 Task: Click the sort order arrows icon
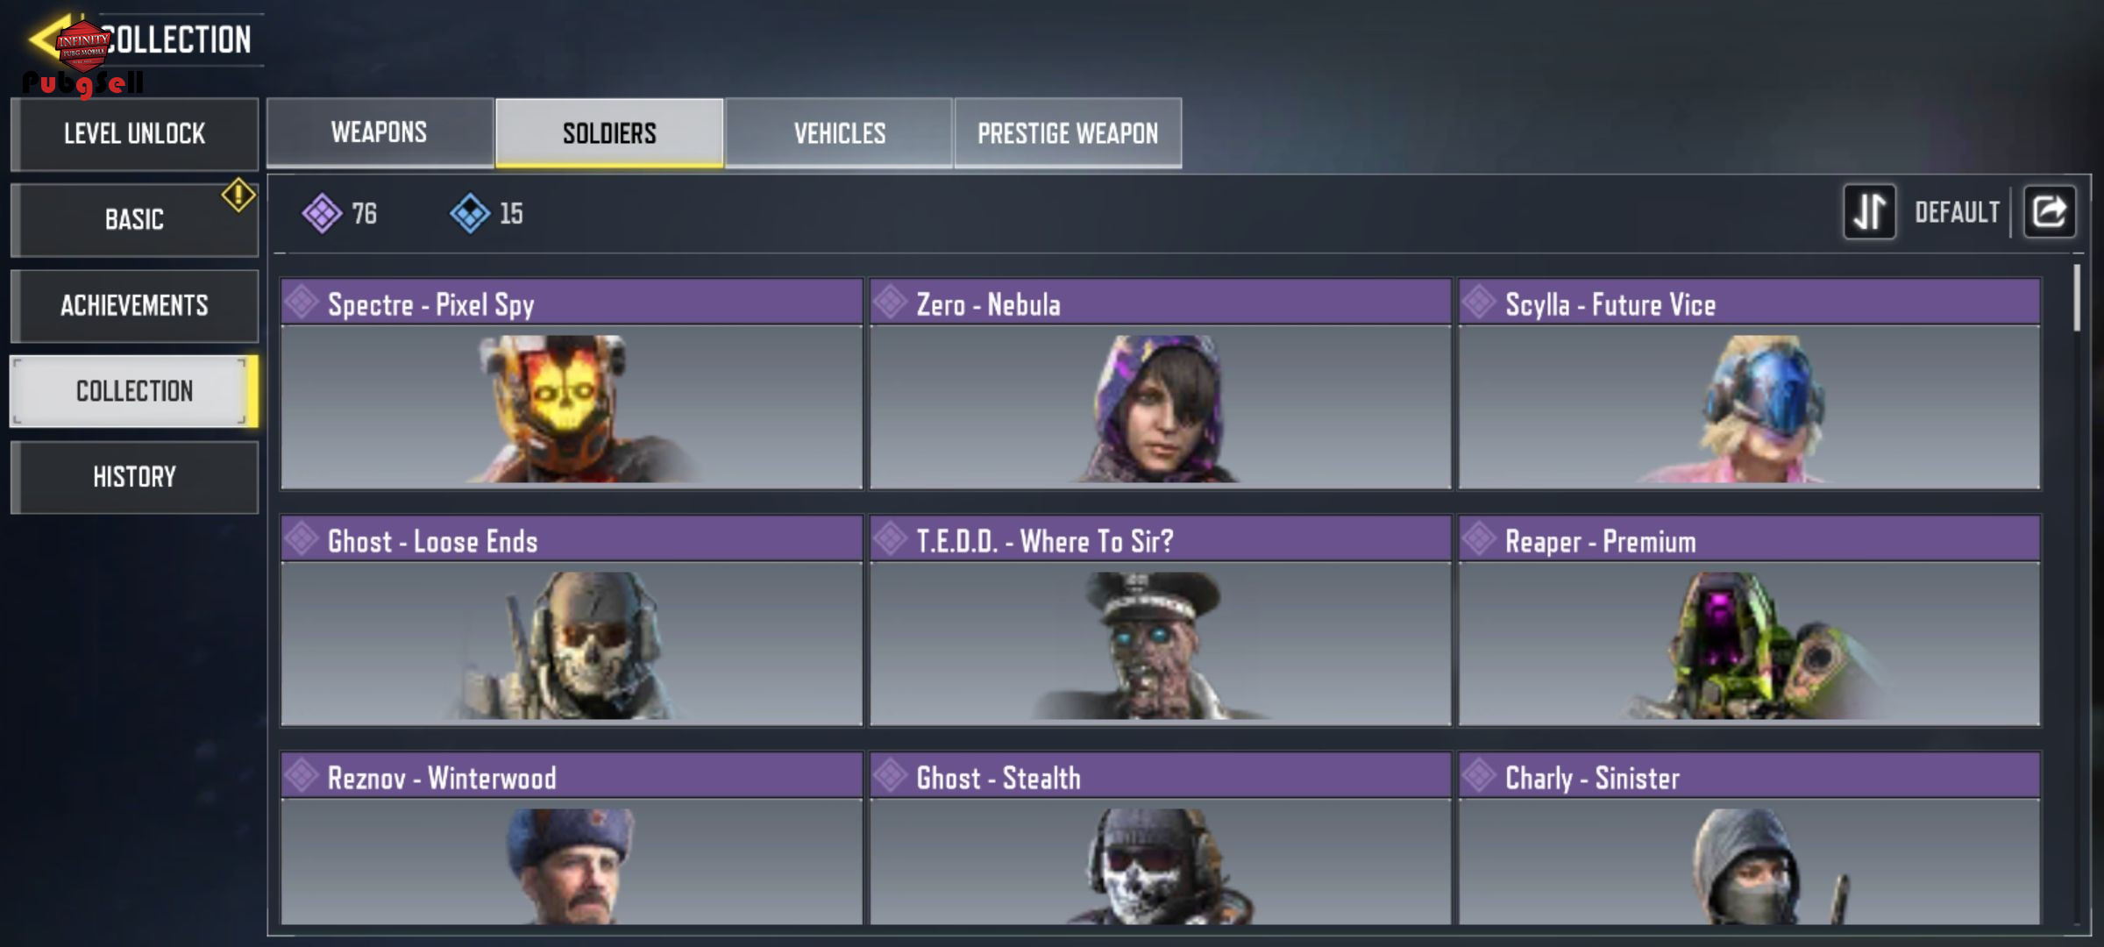pos(1869,211)
